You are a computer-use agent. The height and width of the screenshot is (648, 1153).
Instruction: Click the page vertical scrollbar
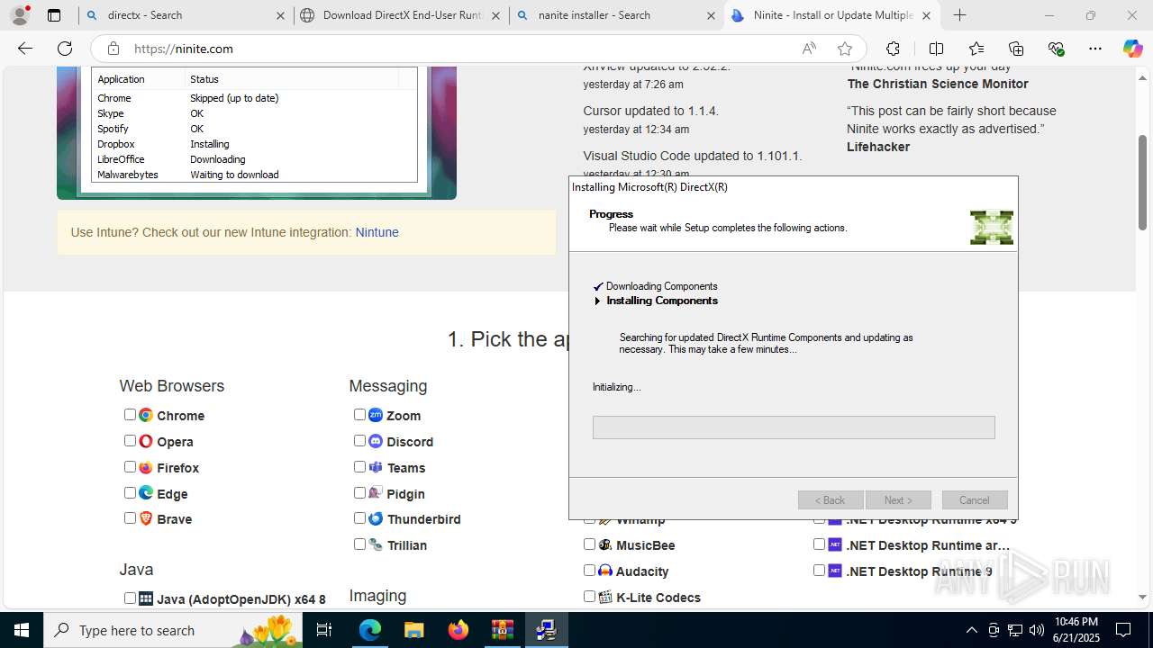coord(1143,183)
